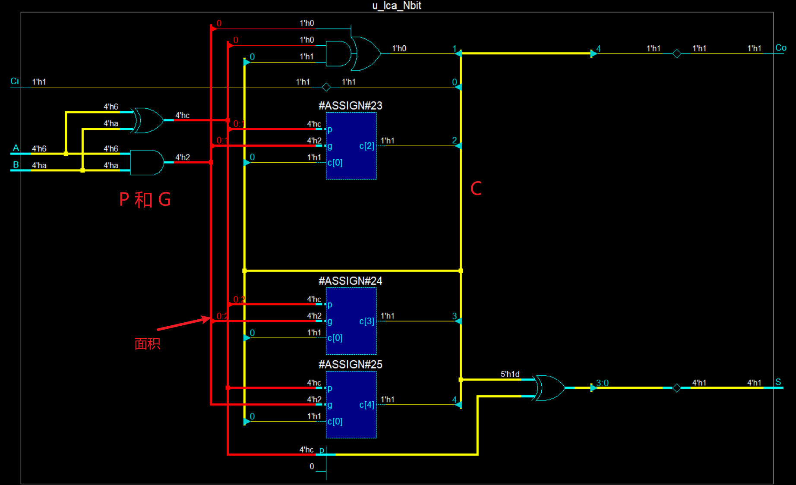Click the diamond node before the Co port
This screenshot has height=485, width=796.
676,54
